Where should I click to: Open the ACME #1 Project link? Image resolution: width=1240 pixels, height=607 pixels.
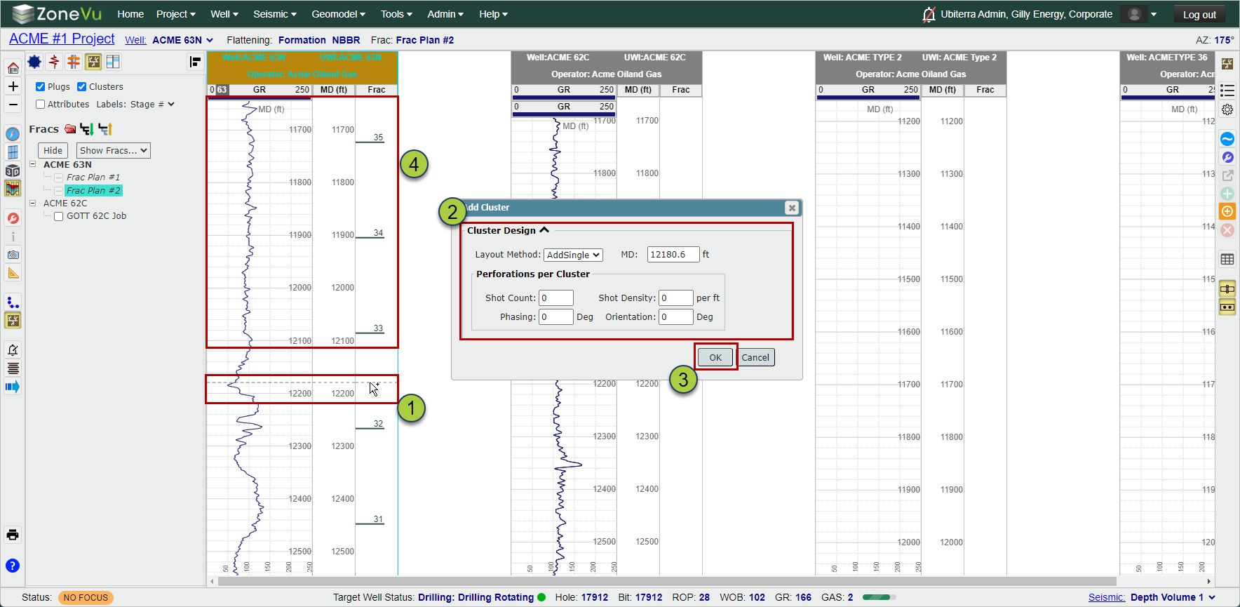[62, 39]
